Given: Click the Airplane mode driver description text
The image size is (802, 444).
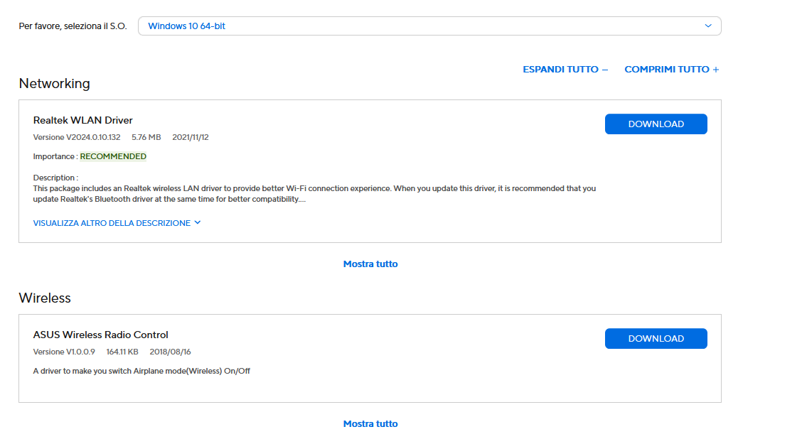Looking at the screenshot, I should (141, 372).
